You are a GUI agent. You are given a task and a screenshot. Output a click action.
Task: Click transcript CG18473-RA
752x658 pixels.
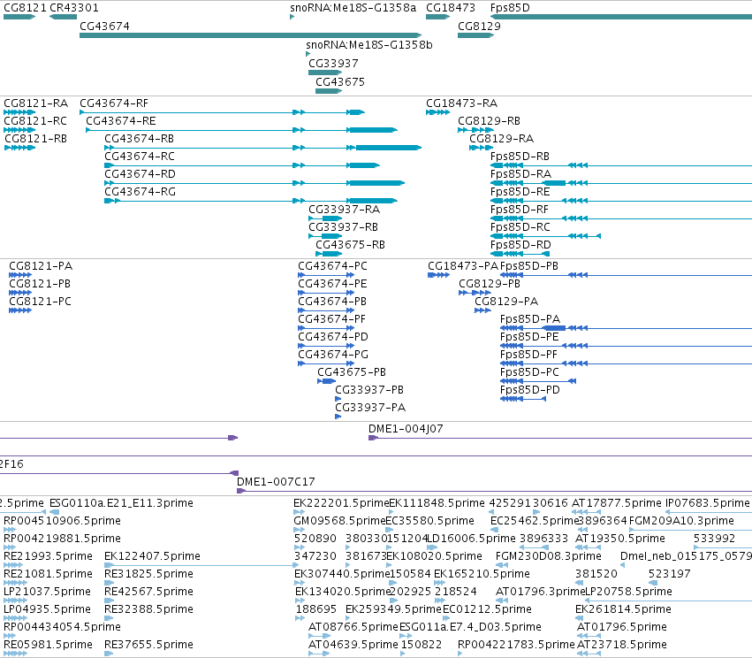click(461, 103)
